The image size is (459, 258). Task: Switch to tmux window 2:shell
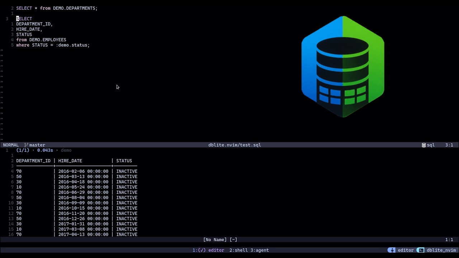click(238, 250)
